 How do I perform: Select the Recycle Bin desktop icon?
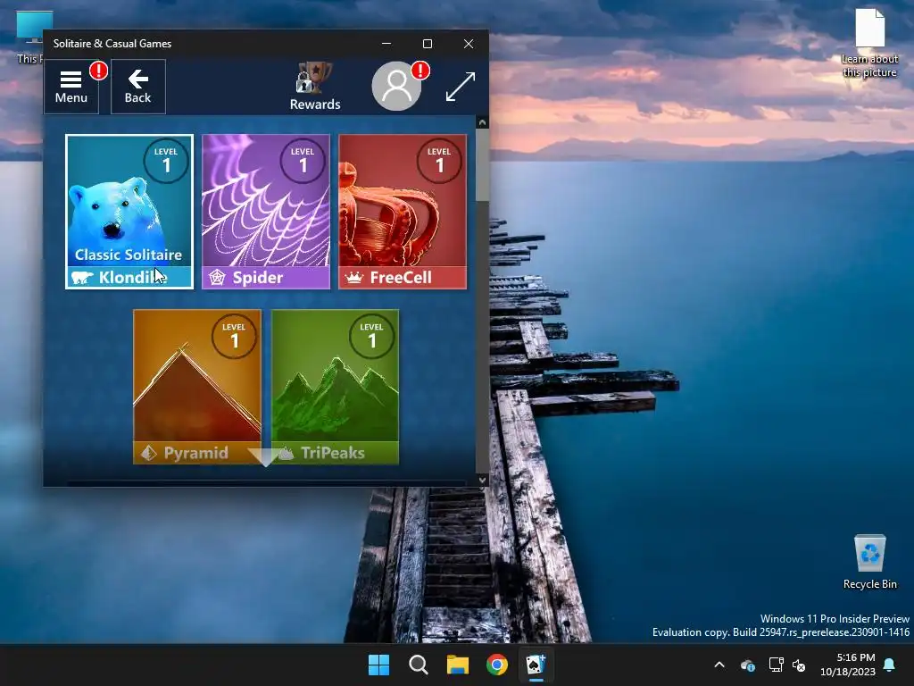pos(869,562)
